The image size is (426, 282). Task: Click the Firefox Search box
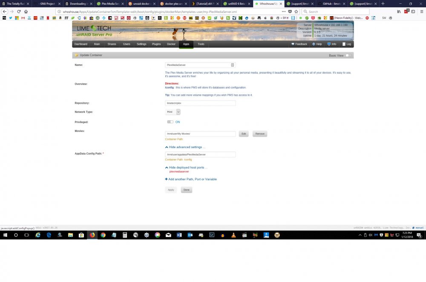336,11
